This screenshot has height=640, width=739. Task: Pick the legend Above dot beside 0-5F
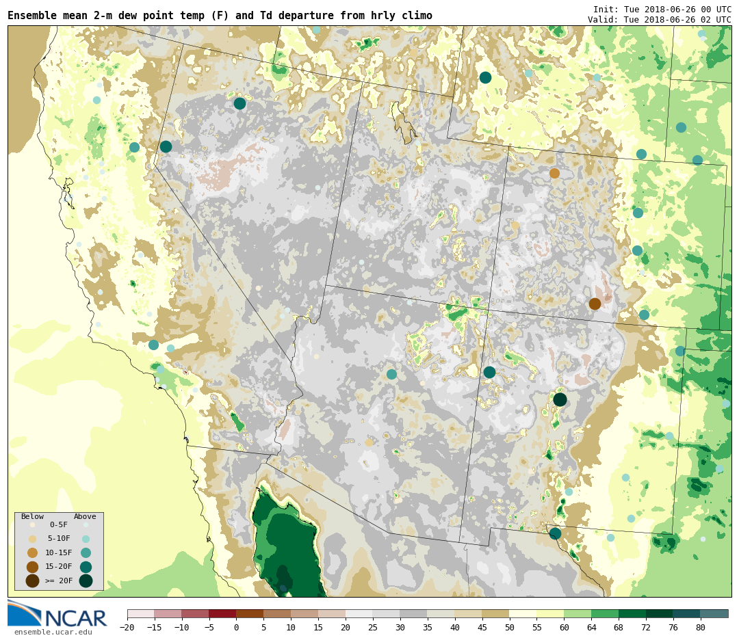tap(86, 524)
